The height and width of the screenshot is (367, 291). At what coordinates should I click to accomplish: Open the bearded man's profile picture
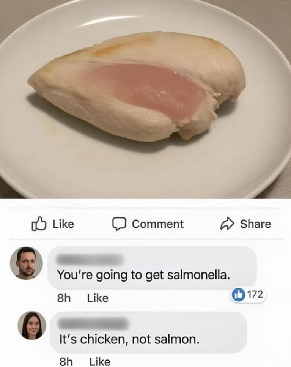click(x=27, y=263)
